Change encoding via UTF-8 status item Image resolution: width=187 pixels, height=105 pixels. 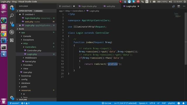pyautogui.click(x=152, y=103)
